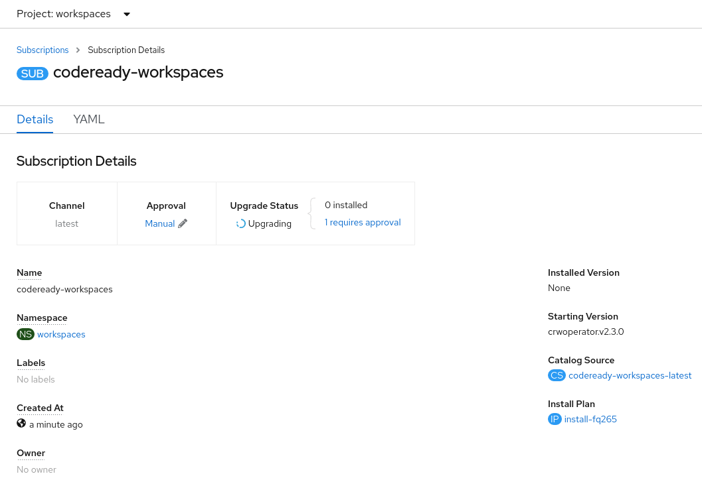The image size is (702, 478).
Task: Click the CS catalog source badge
Action: pos(557,375)
